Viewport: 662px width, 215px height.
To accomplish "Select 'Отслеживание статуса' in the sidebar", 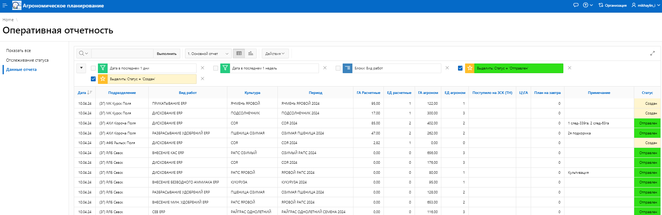I will tap(27, 60).
